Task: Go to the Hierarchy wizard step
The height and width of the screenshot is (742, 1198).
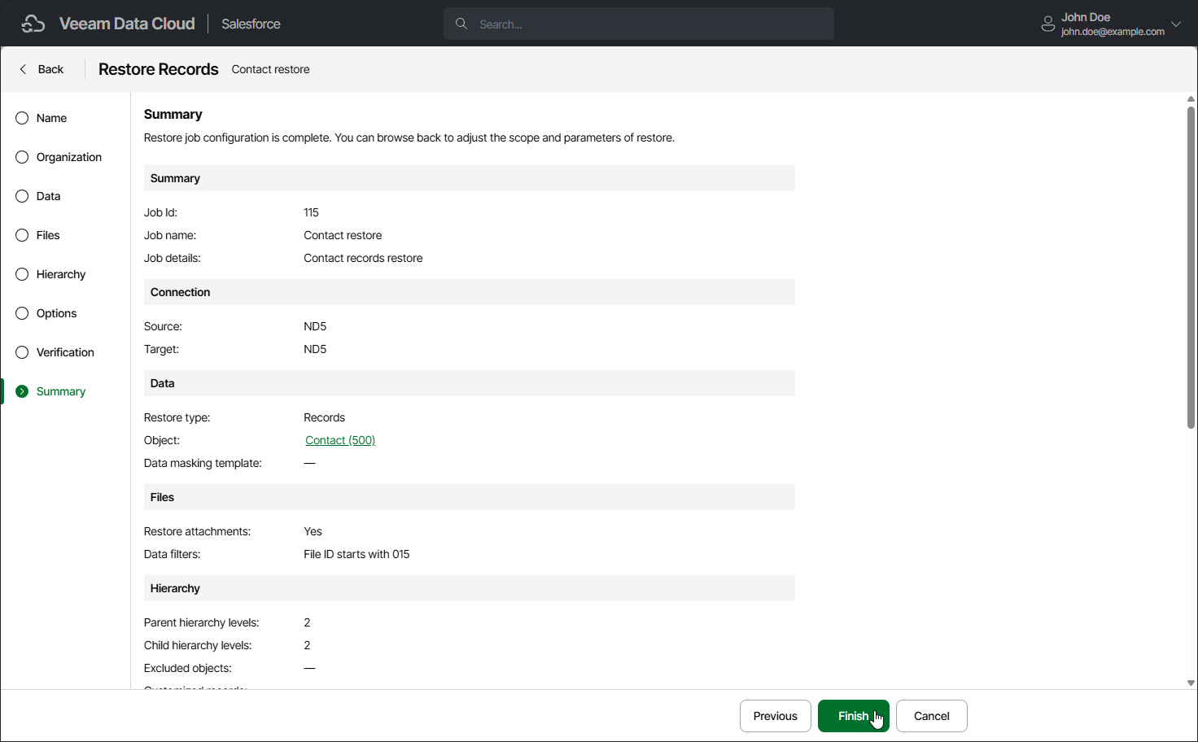Action: [61, 274]
